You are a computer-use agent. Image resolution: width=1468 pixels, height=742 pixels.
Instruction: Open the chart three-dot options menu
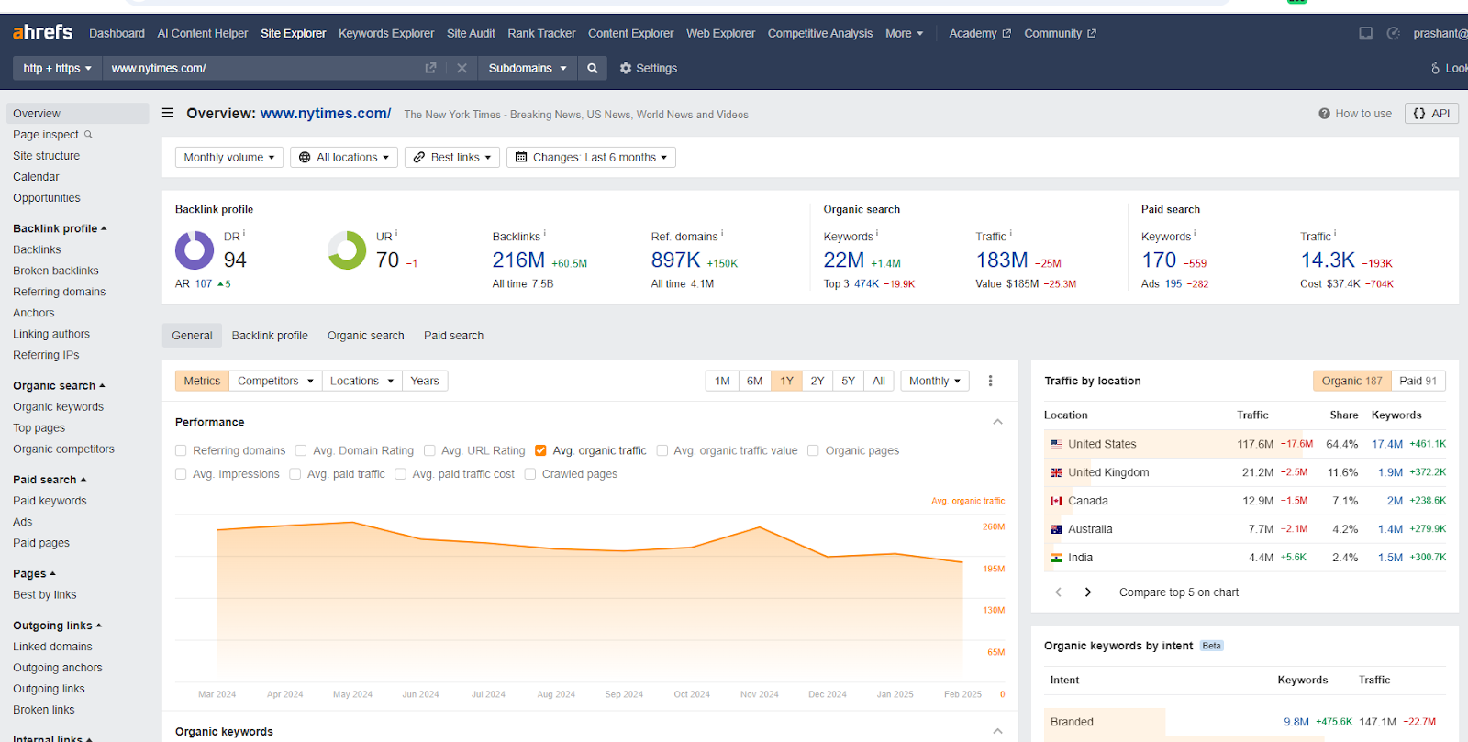pyautogui.click(x=990, y=381)
